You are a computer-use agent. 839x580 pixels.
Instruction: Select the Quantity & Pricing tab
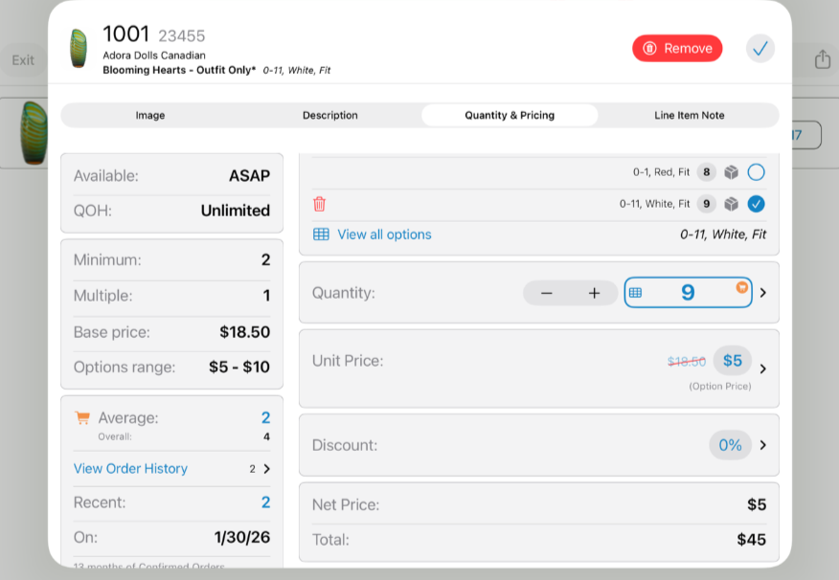[510, 115]
